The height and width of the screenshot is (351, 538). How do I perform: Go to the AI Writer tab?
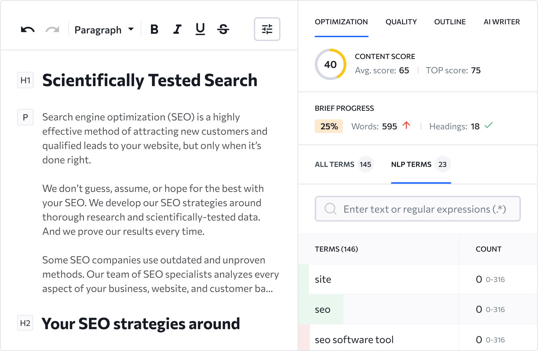click(x=502, y=22)
